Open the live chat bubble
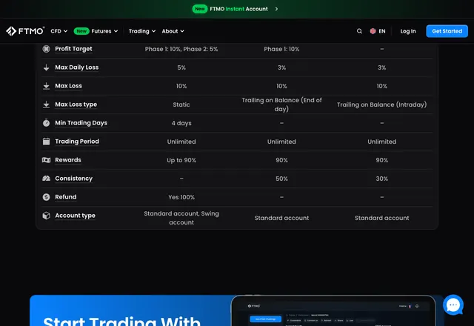Screen dimensions: 474x326 coord(453,305)
